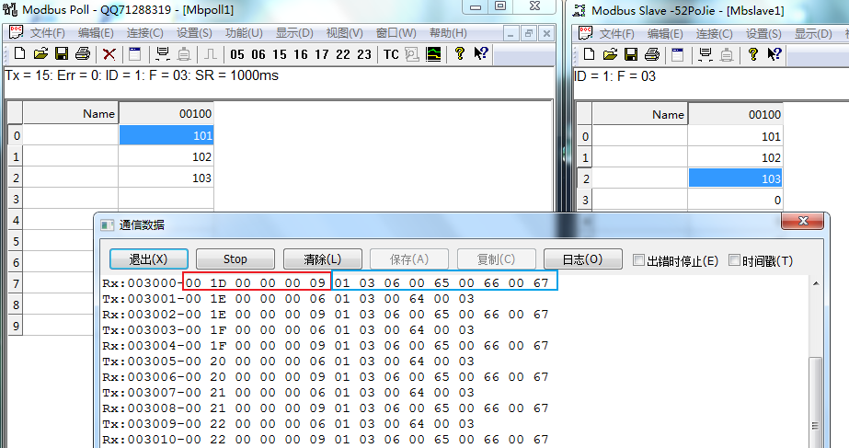The height and width of the screenshot is (448, 849).
Task: Select function 05 write single coil button
Action: point(237,54)
